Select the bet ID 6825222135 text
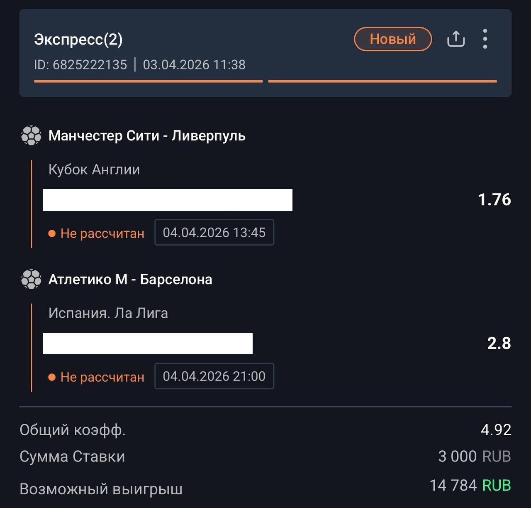The height and width of the screenshot is (508, 531). 80,65
